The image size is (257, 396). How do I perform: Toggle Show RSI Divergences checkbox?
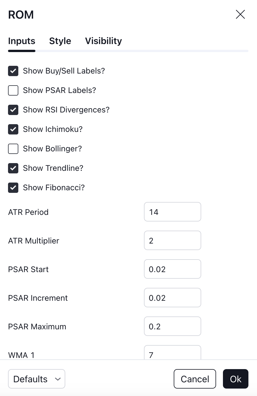coord(13,110)
